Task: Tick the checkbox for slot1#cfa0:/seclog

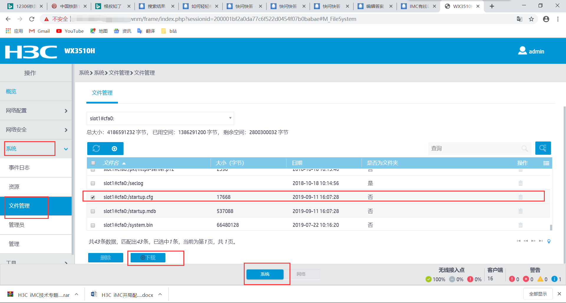Action: click(93, 183)
